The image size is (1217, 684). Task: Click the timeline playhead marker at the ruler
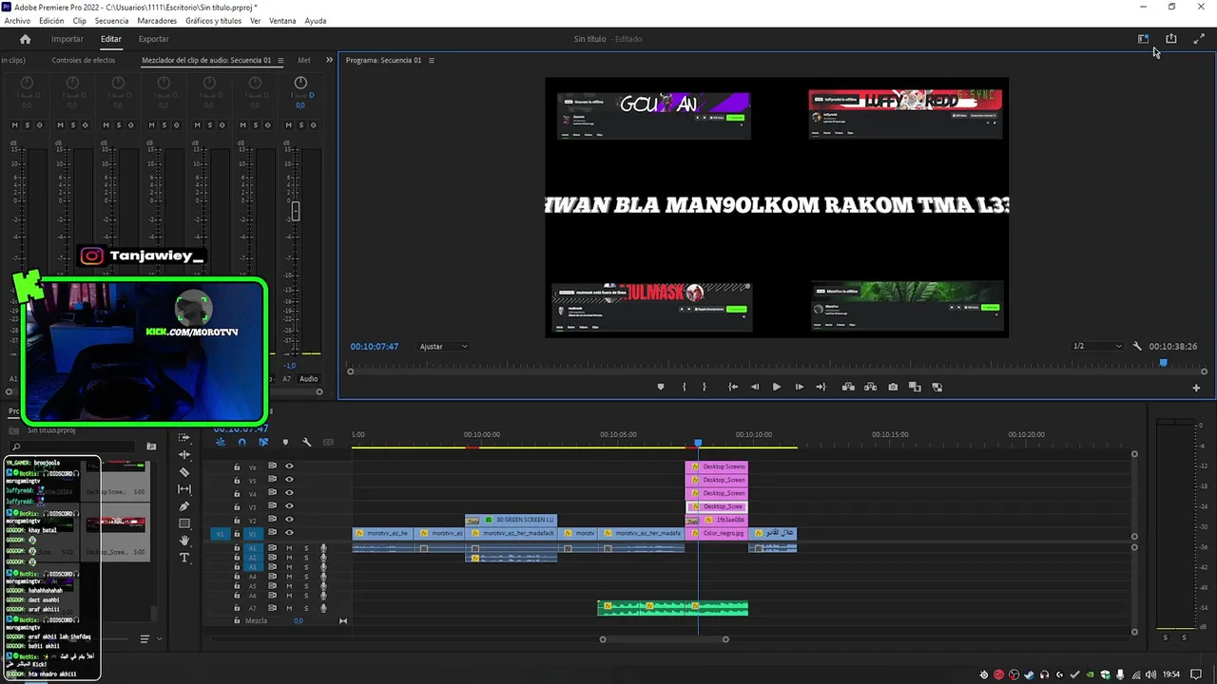[x=698, y=444]
